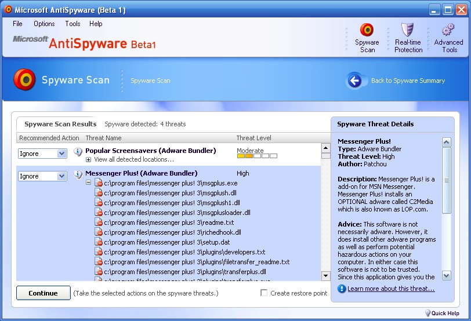Select plugins\developers.txt path entry
471x321 pixels.
click(184, 252)
